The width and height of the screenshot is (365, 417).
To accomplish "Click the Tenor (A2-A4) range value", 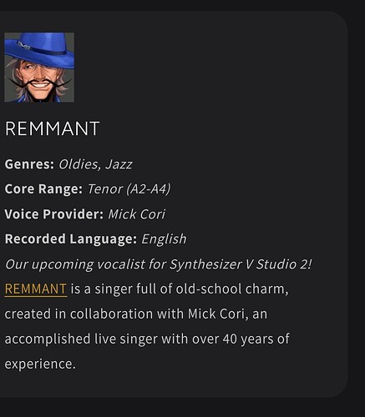I will pos(129,189).
